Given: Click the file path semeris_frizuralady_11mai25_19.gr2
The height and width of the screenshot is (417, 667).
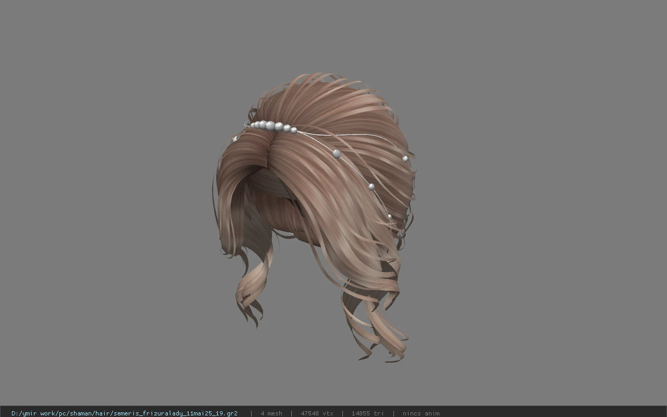Looking at the screenshot, I should [125, 413].
